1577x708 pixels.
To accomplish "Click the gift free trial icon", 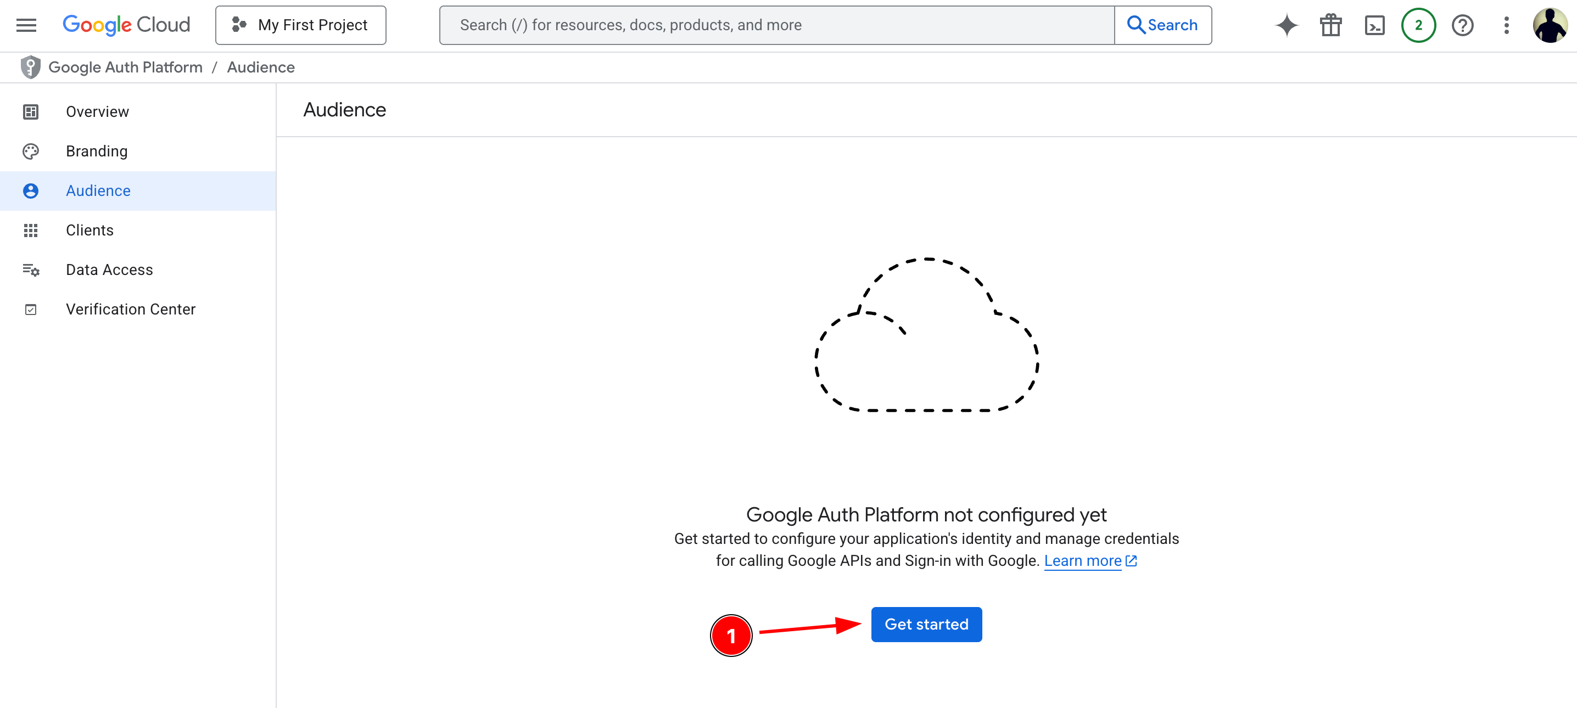I will click(1331, 25).
